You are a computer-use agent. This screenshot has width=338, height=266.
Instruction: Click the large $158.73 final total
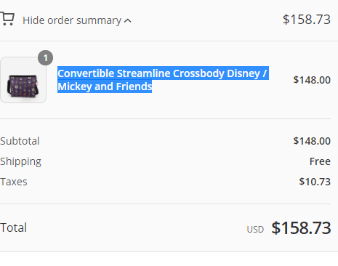click(301, 228)
